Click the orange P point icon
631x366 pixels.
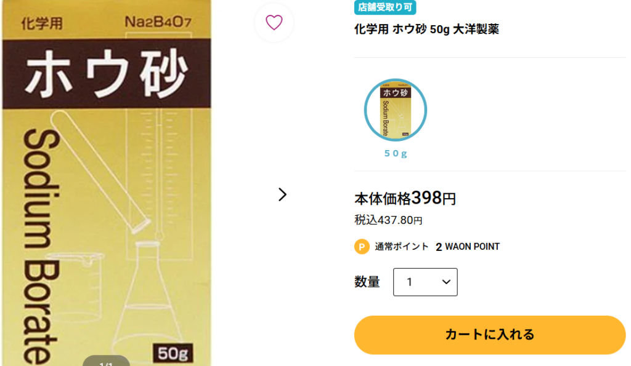362,246
